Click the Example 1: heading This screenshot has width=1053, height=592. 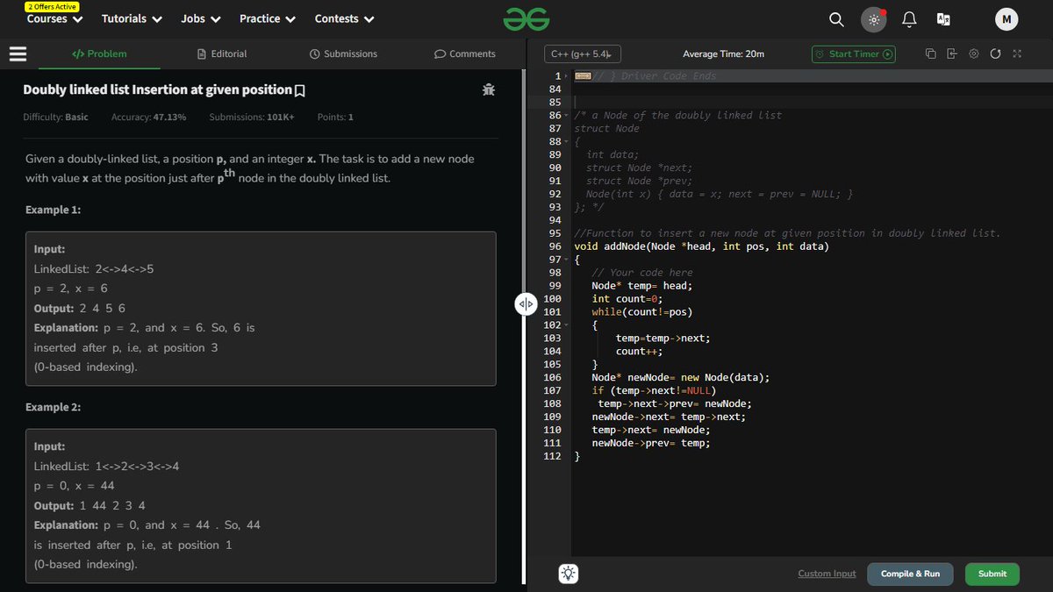(53, 210)
